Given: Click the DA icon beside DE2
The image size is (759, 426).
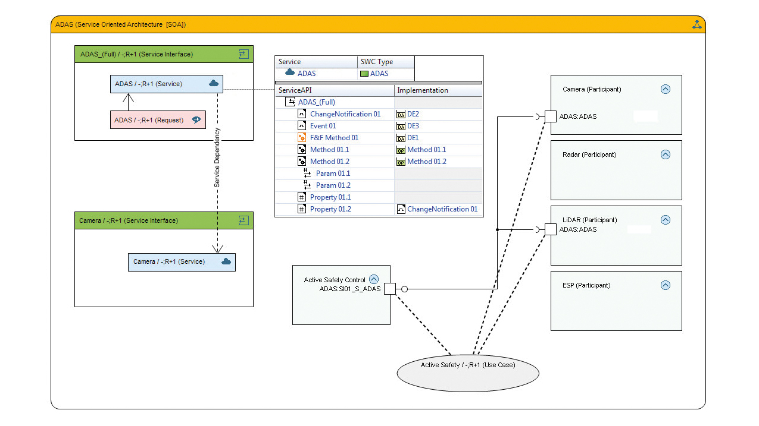Looking at the screenshot, I should click(401, 115).
